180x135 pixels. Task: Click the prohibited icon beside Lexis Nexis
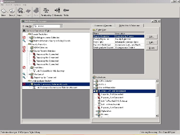click(x=24, y=67)
